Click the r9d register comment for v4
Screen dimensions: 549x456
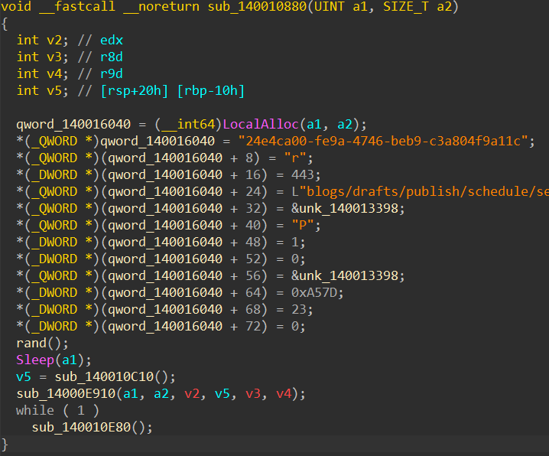(x=112, y=74)
